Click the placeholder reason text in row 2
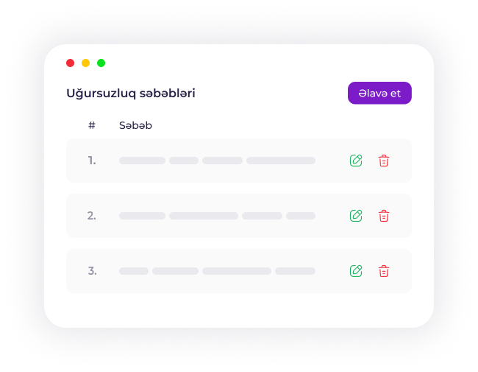 pyautogui.click(x=217, y=216)
